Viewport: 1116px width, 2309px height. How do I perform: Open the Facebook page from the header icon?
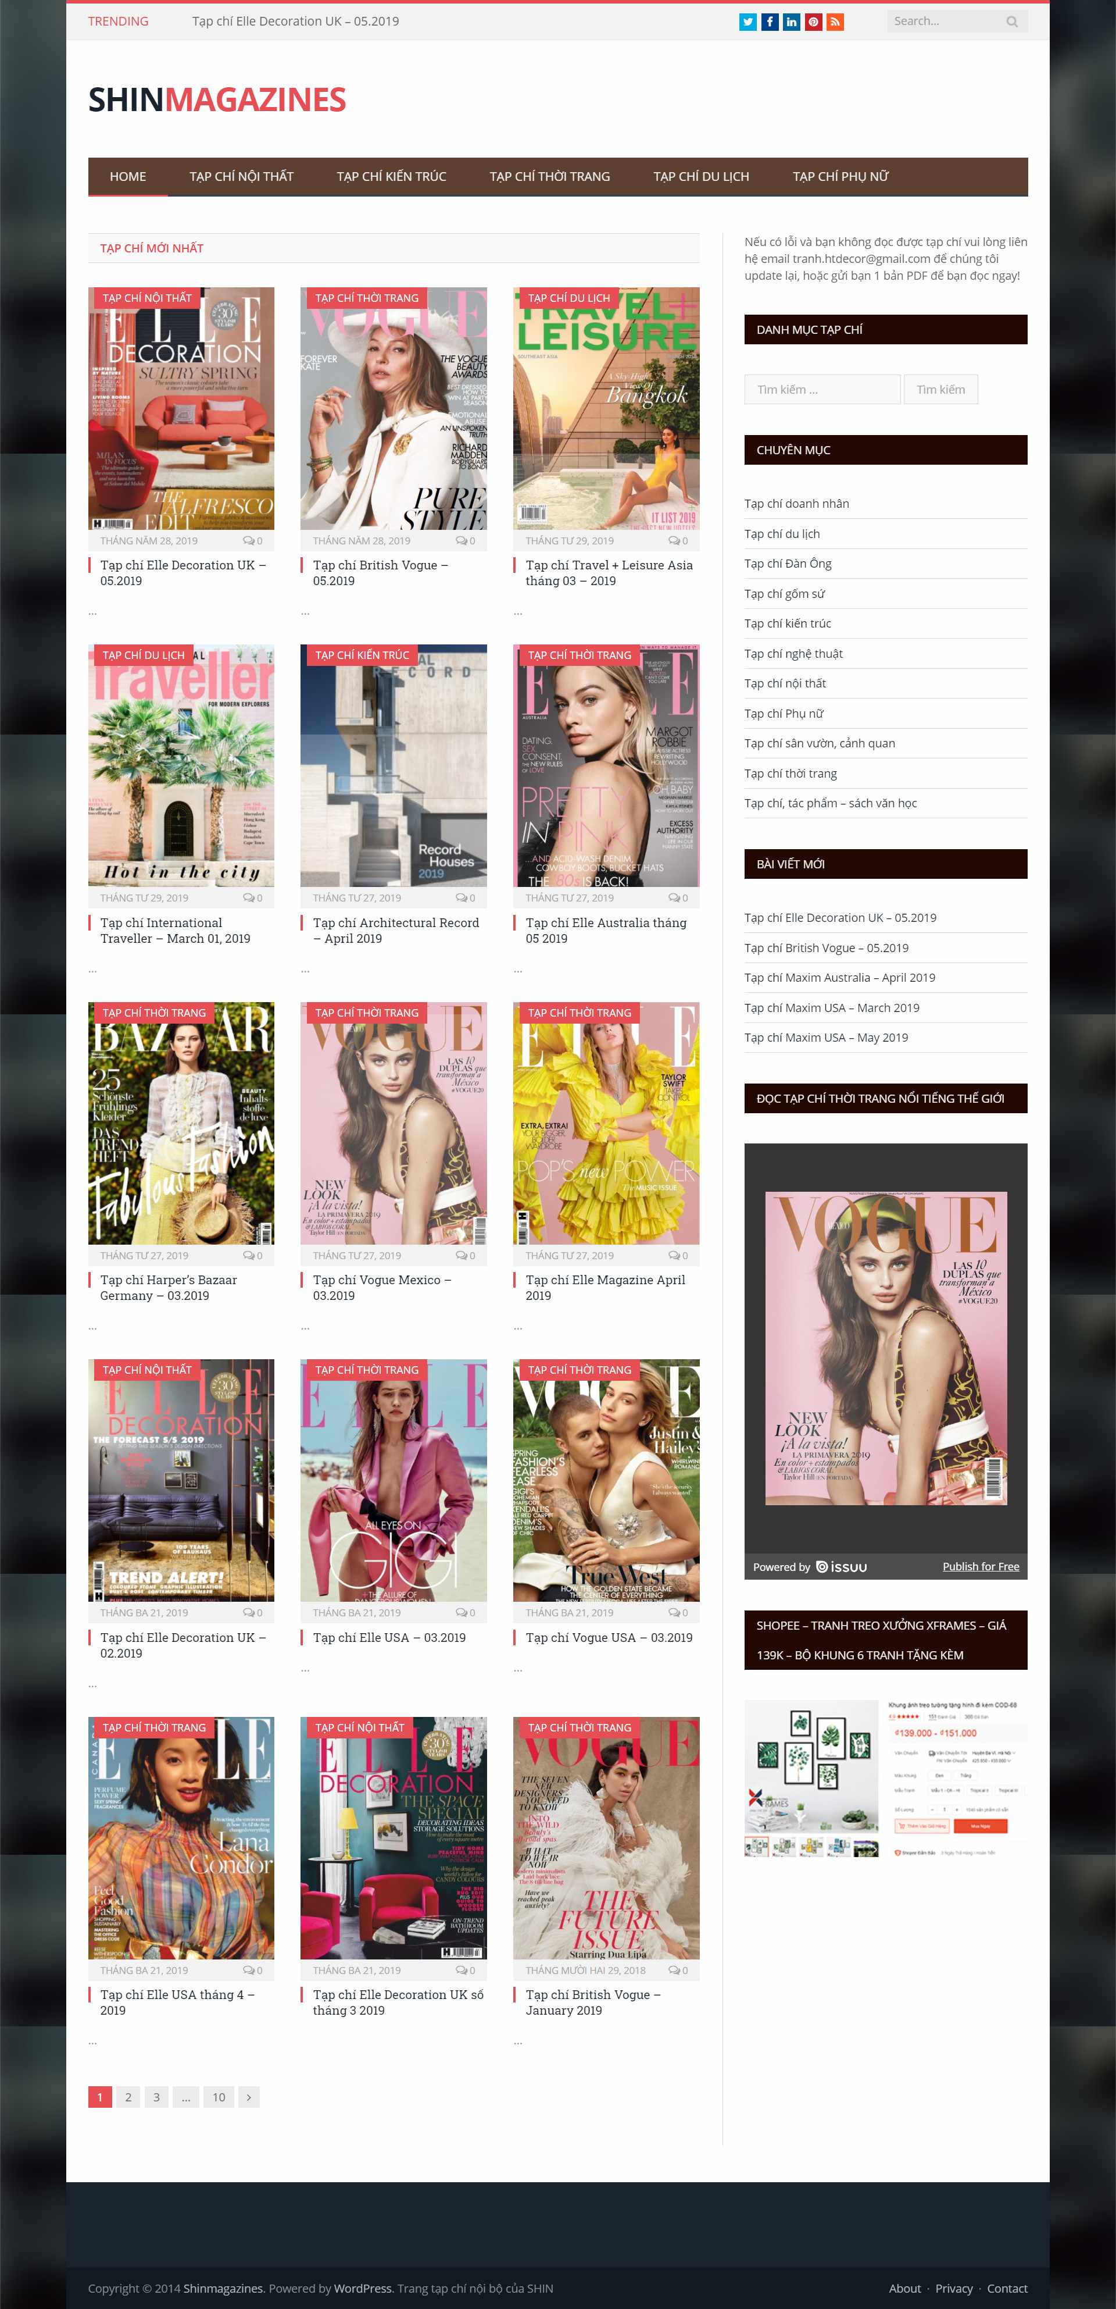[x=770, y=22]
